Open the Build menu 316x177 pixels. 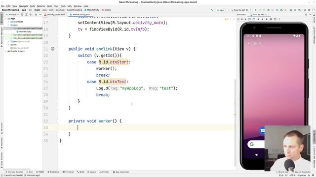50,6
